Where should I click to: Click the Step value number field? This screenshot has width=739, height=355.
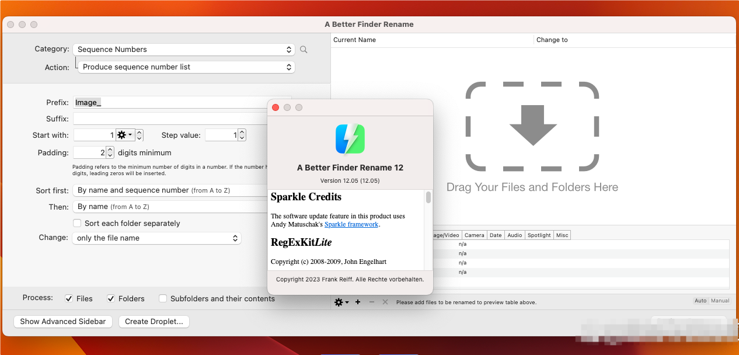[x=222, y=135]
